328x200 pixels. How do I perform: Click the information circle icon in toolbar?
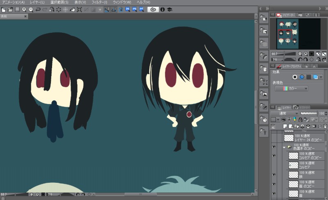point(162,9)
